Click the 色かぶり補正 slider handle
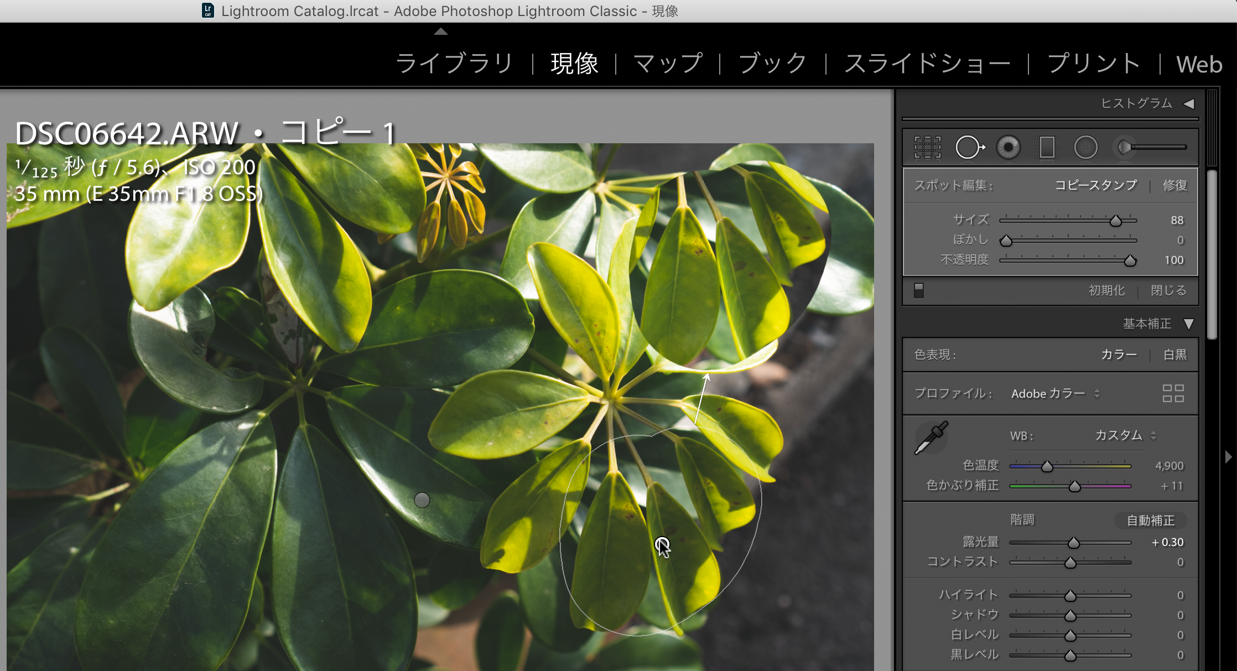The height and width of the screenshot is (671, 1237). (x=1074, y=486)
